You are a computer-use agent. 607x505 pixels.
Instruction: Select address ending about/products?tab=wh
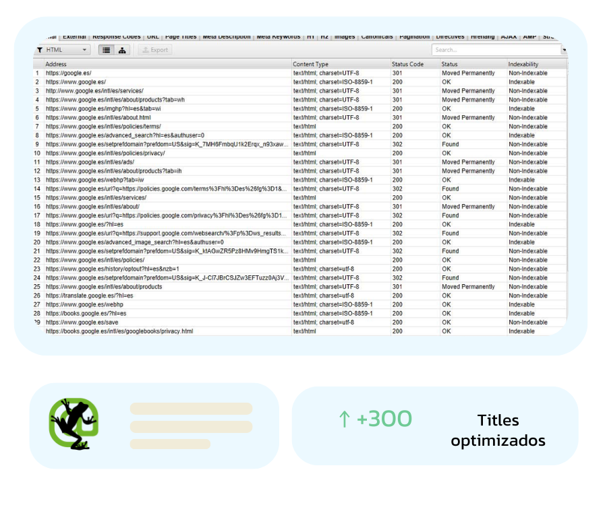coord(115,100)
